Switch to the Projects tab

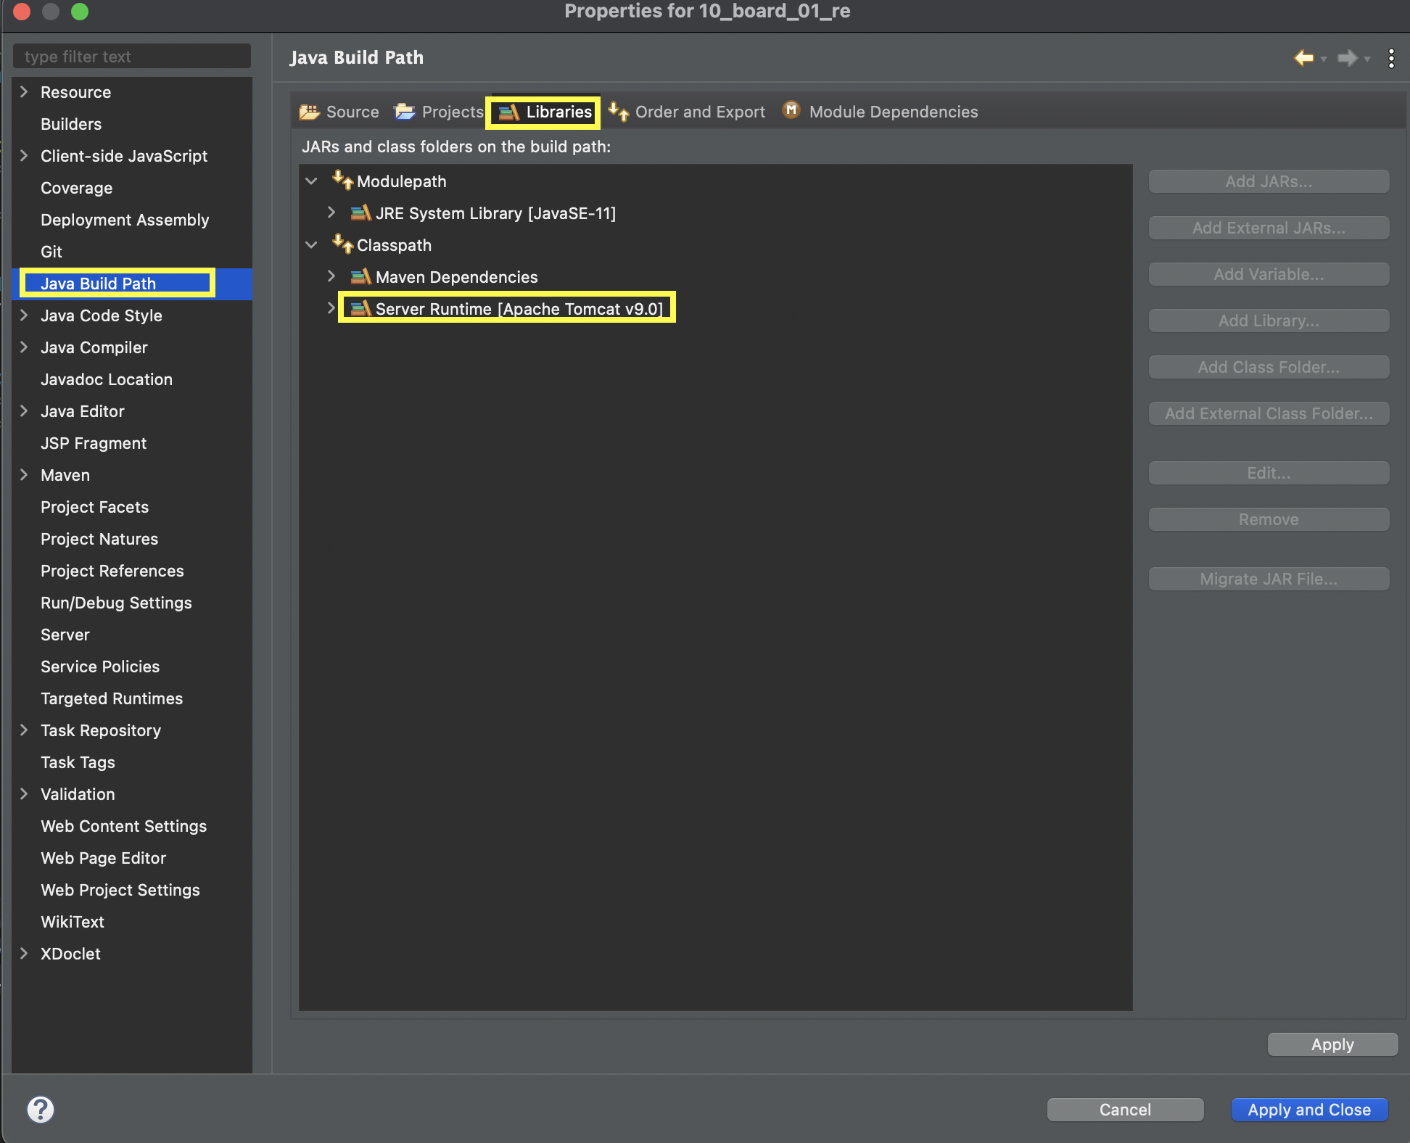pos(439,112)
